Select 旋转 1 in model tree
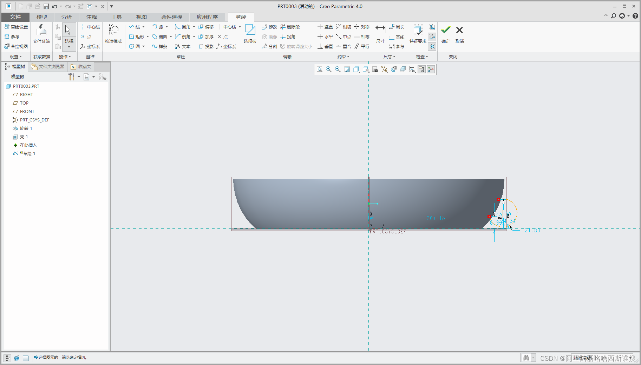This screenshot has height=365, width=641. 22,128
